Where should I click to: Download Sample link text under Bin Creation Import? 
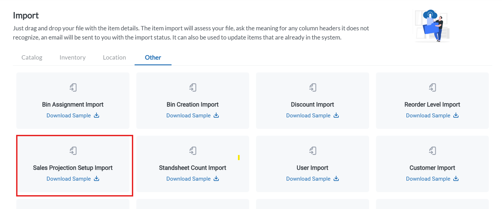coord(188,115)
